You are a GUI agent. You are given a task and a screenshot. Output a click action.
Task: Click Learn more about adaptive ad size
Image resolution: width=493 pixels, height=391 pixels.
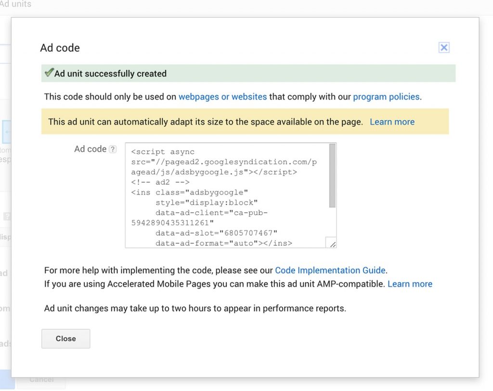[392, 122]
